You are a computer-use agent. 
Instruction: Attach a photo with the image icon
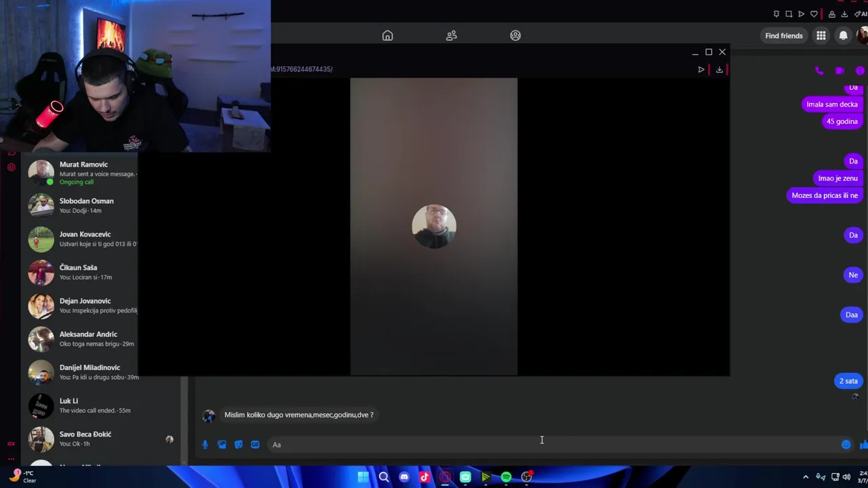tap(222, 445)
